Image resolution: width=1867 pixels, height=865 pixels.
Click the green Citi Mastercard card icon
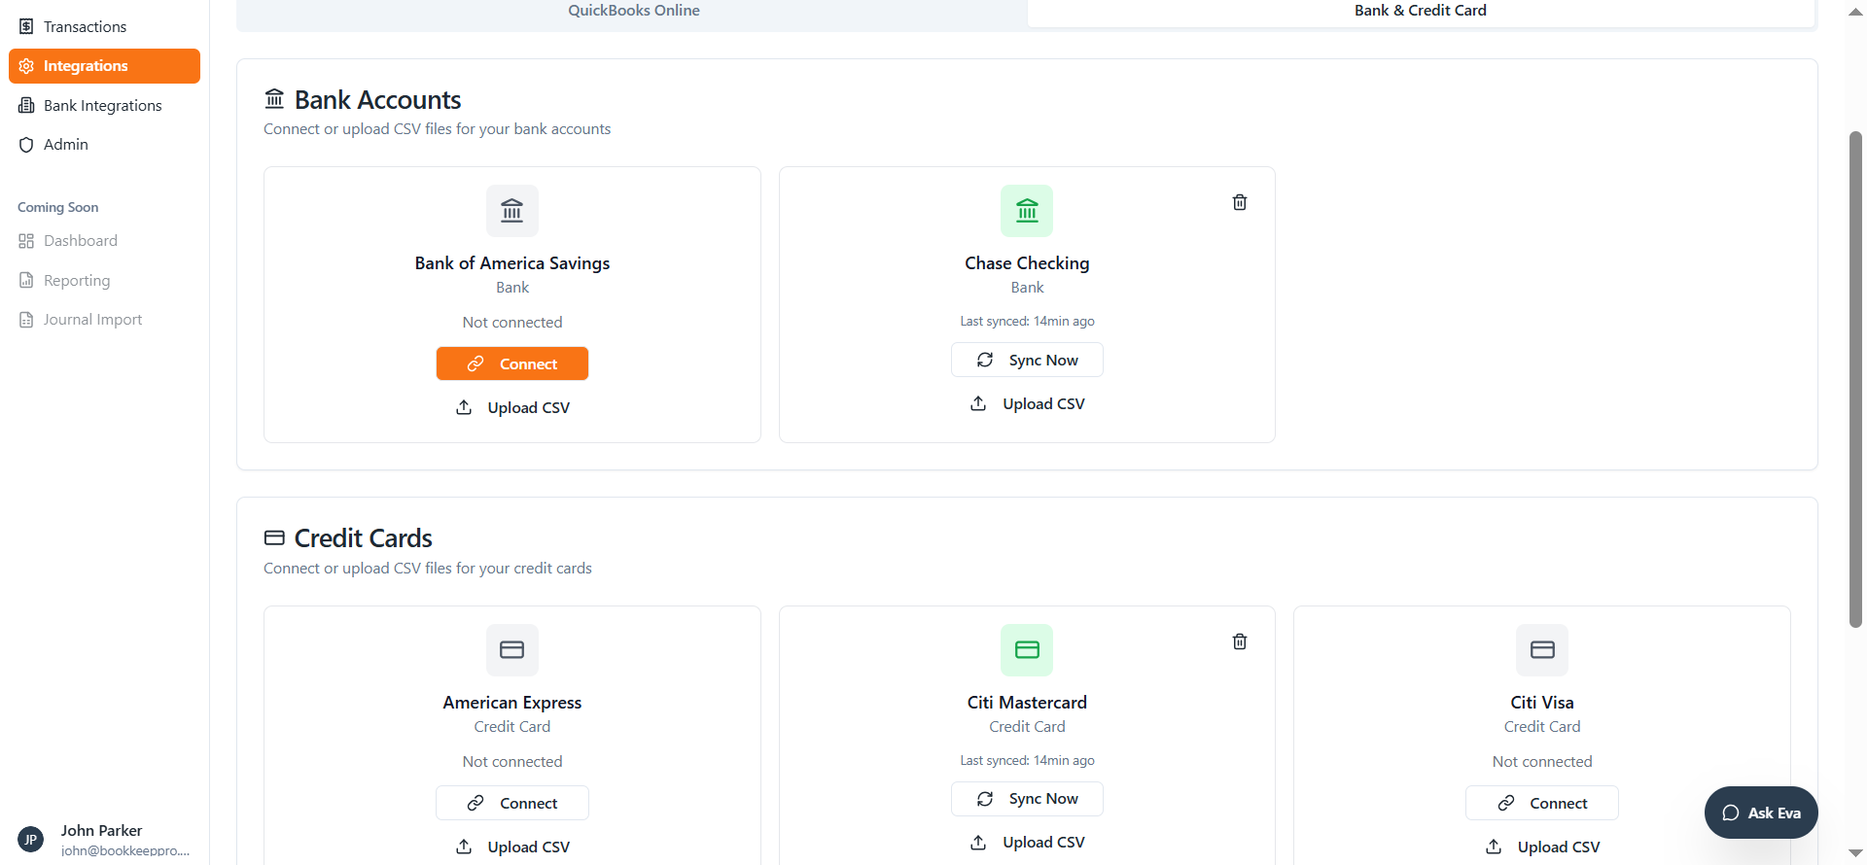(x=1027, y=650)
